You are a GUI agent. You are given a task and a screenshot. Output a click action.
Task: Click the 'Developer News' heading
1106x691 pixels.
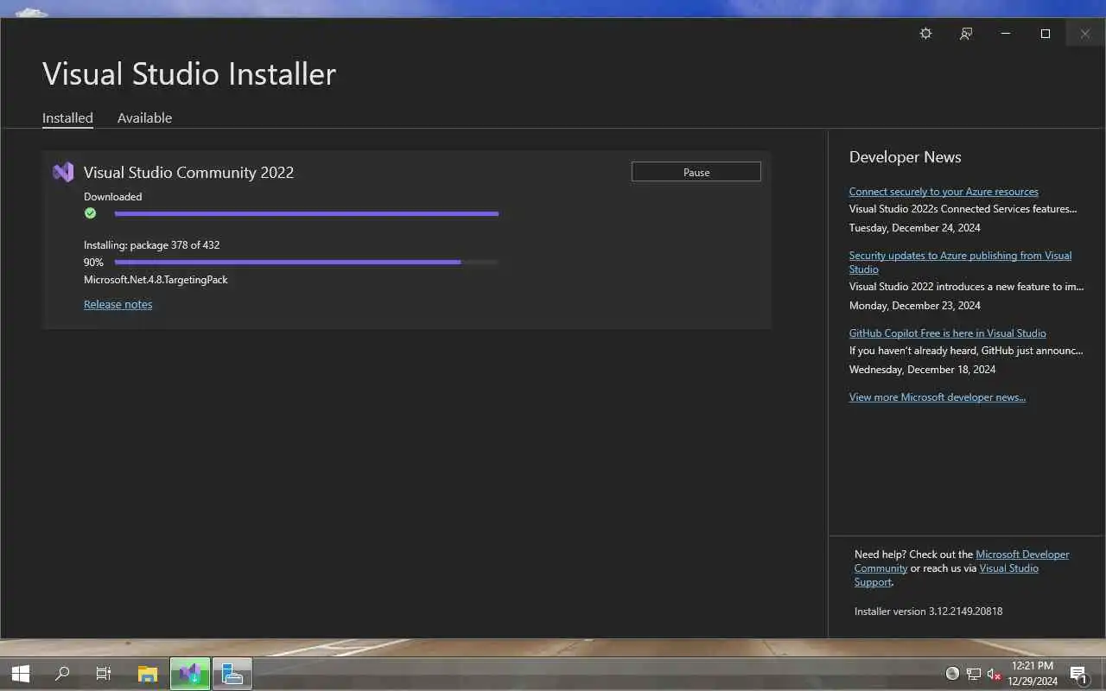coord(905,157)
